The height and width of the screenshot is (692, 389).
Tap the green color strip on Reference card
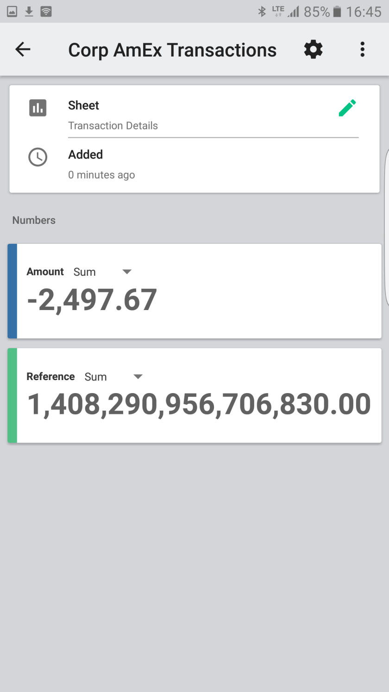point(13,395)
